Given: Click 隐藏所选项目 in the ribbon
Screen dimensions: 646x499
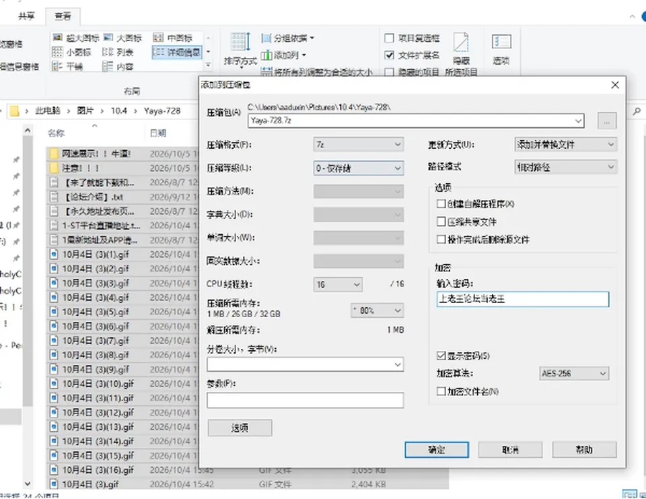Looking at the screenshot, I should (461, 54).
